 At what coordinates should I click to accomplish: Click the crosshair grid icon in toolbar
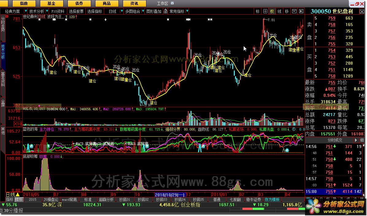[265, 11]
